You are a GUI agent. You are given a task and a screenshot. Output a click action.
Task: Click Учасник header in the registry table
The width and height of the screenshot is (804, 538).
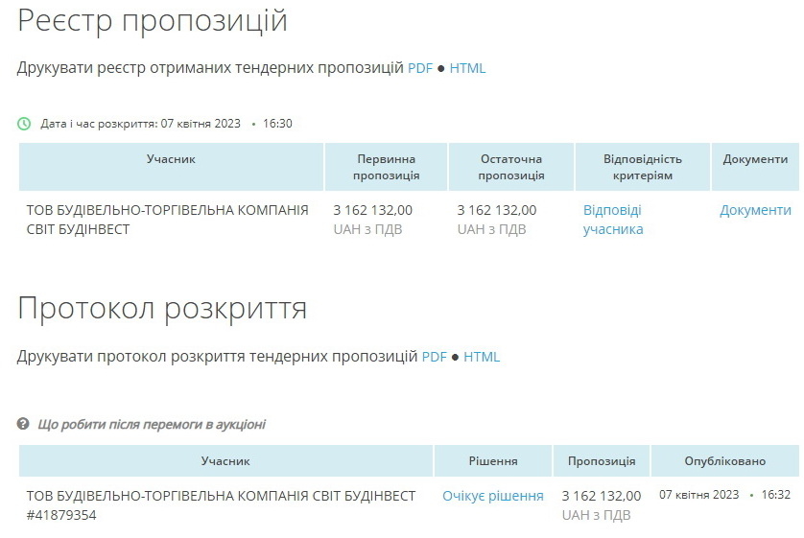[x=171, y=159]
